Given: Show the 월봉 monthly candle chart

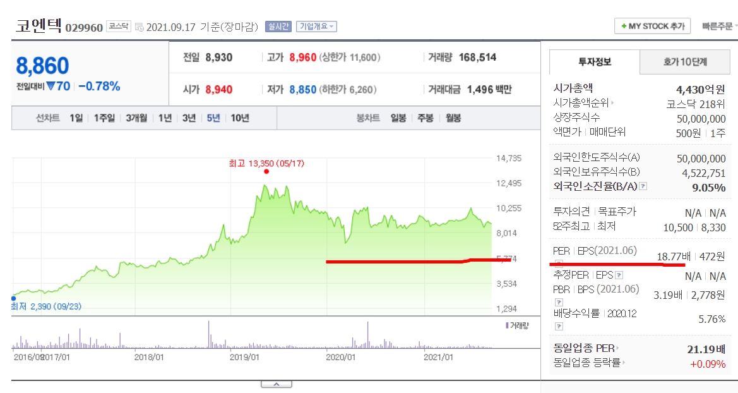Looking at the screenshot, I should [x=453, y=118].
